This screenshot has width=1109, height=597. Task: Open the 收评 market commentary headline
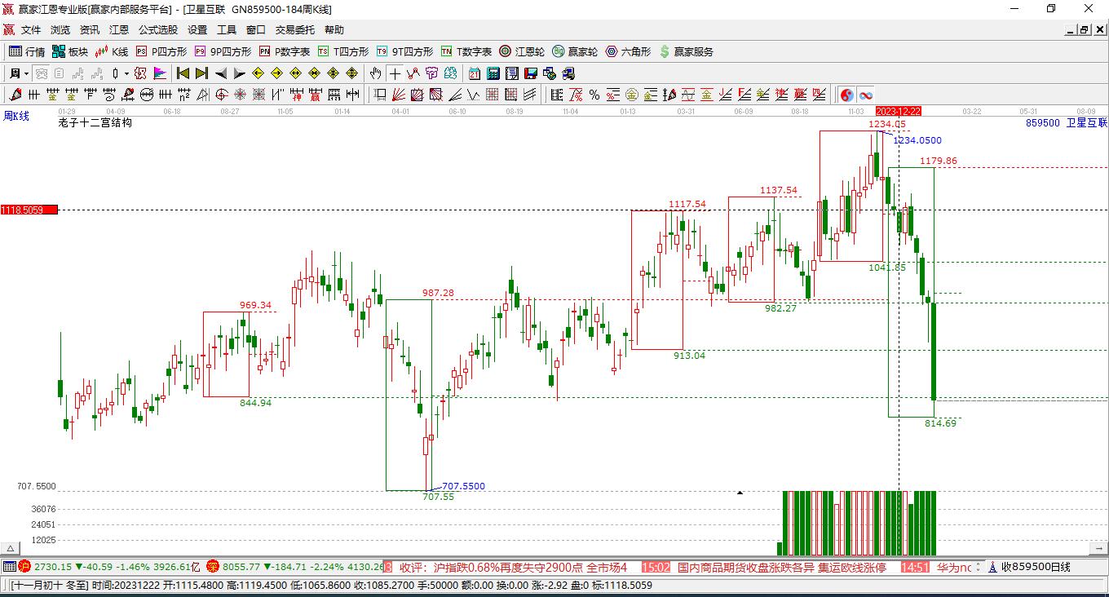coord(513,567)
